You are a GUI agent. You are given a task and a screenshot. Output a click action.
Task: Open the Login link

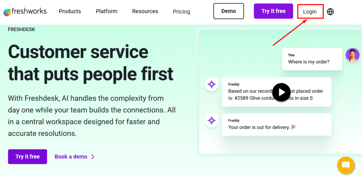tap(310, 12)
